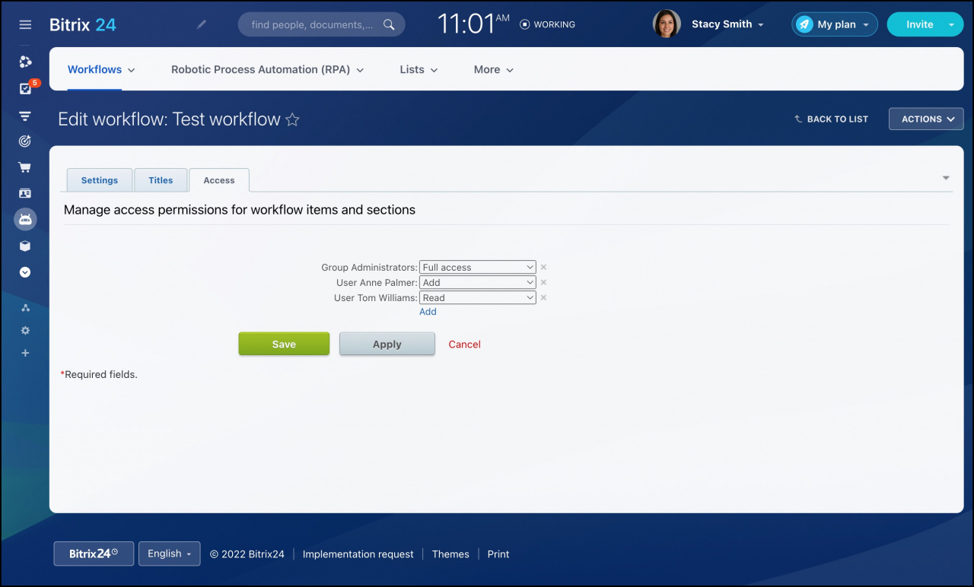Click the pencil edit icon near logo
This screenshot has height=587, width=974.
click(x=202, y=24)
